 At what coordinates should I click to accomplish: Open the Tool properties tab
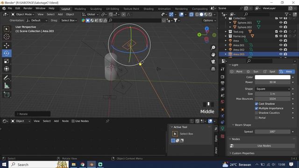[x=222, y=69]
